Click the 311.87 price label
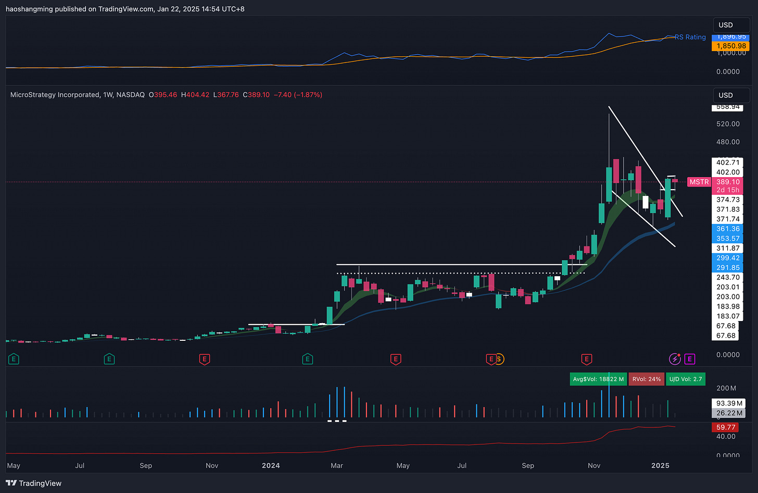758x493 pixels. (x=728, y=248)
